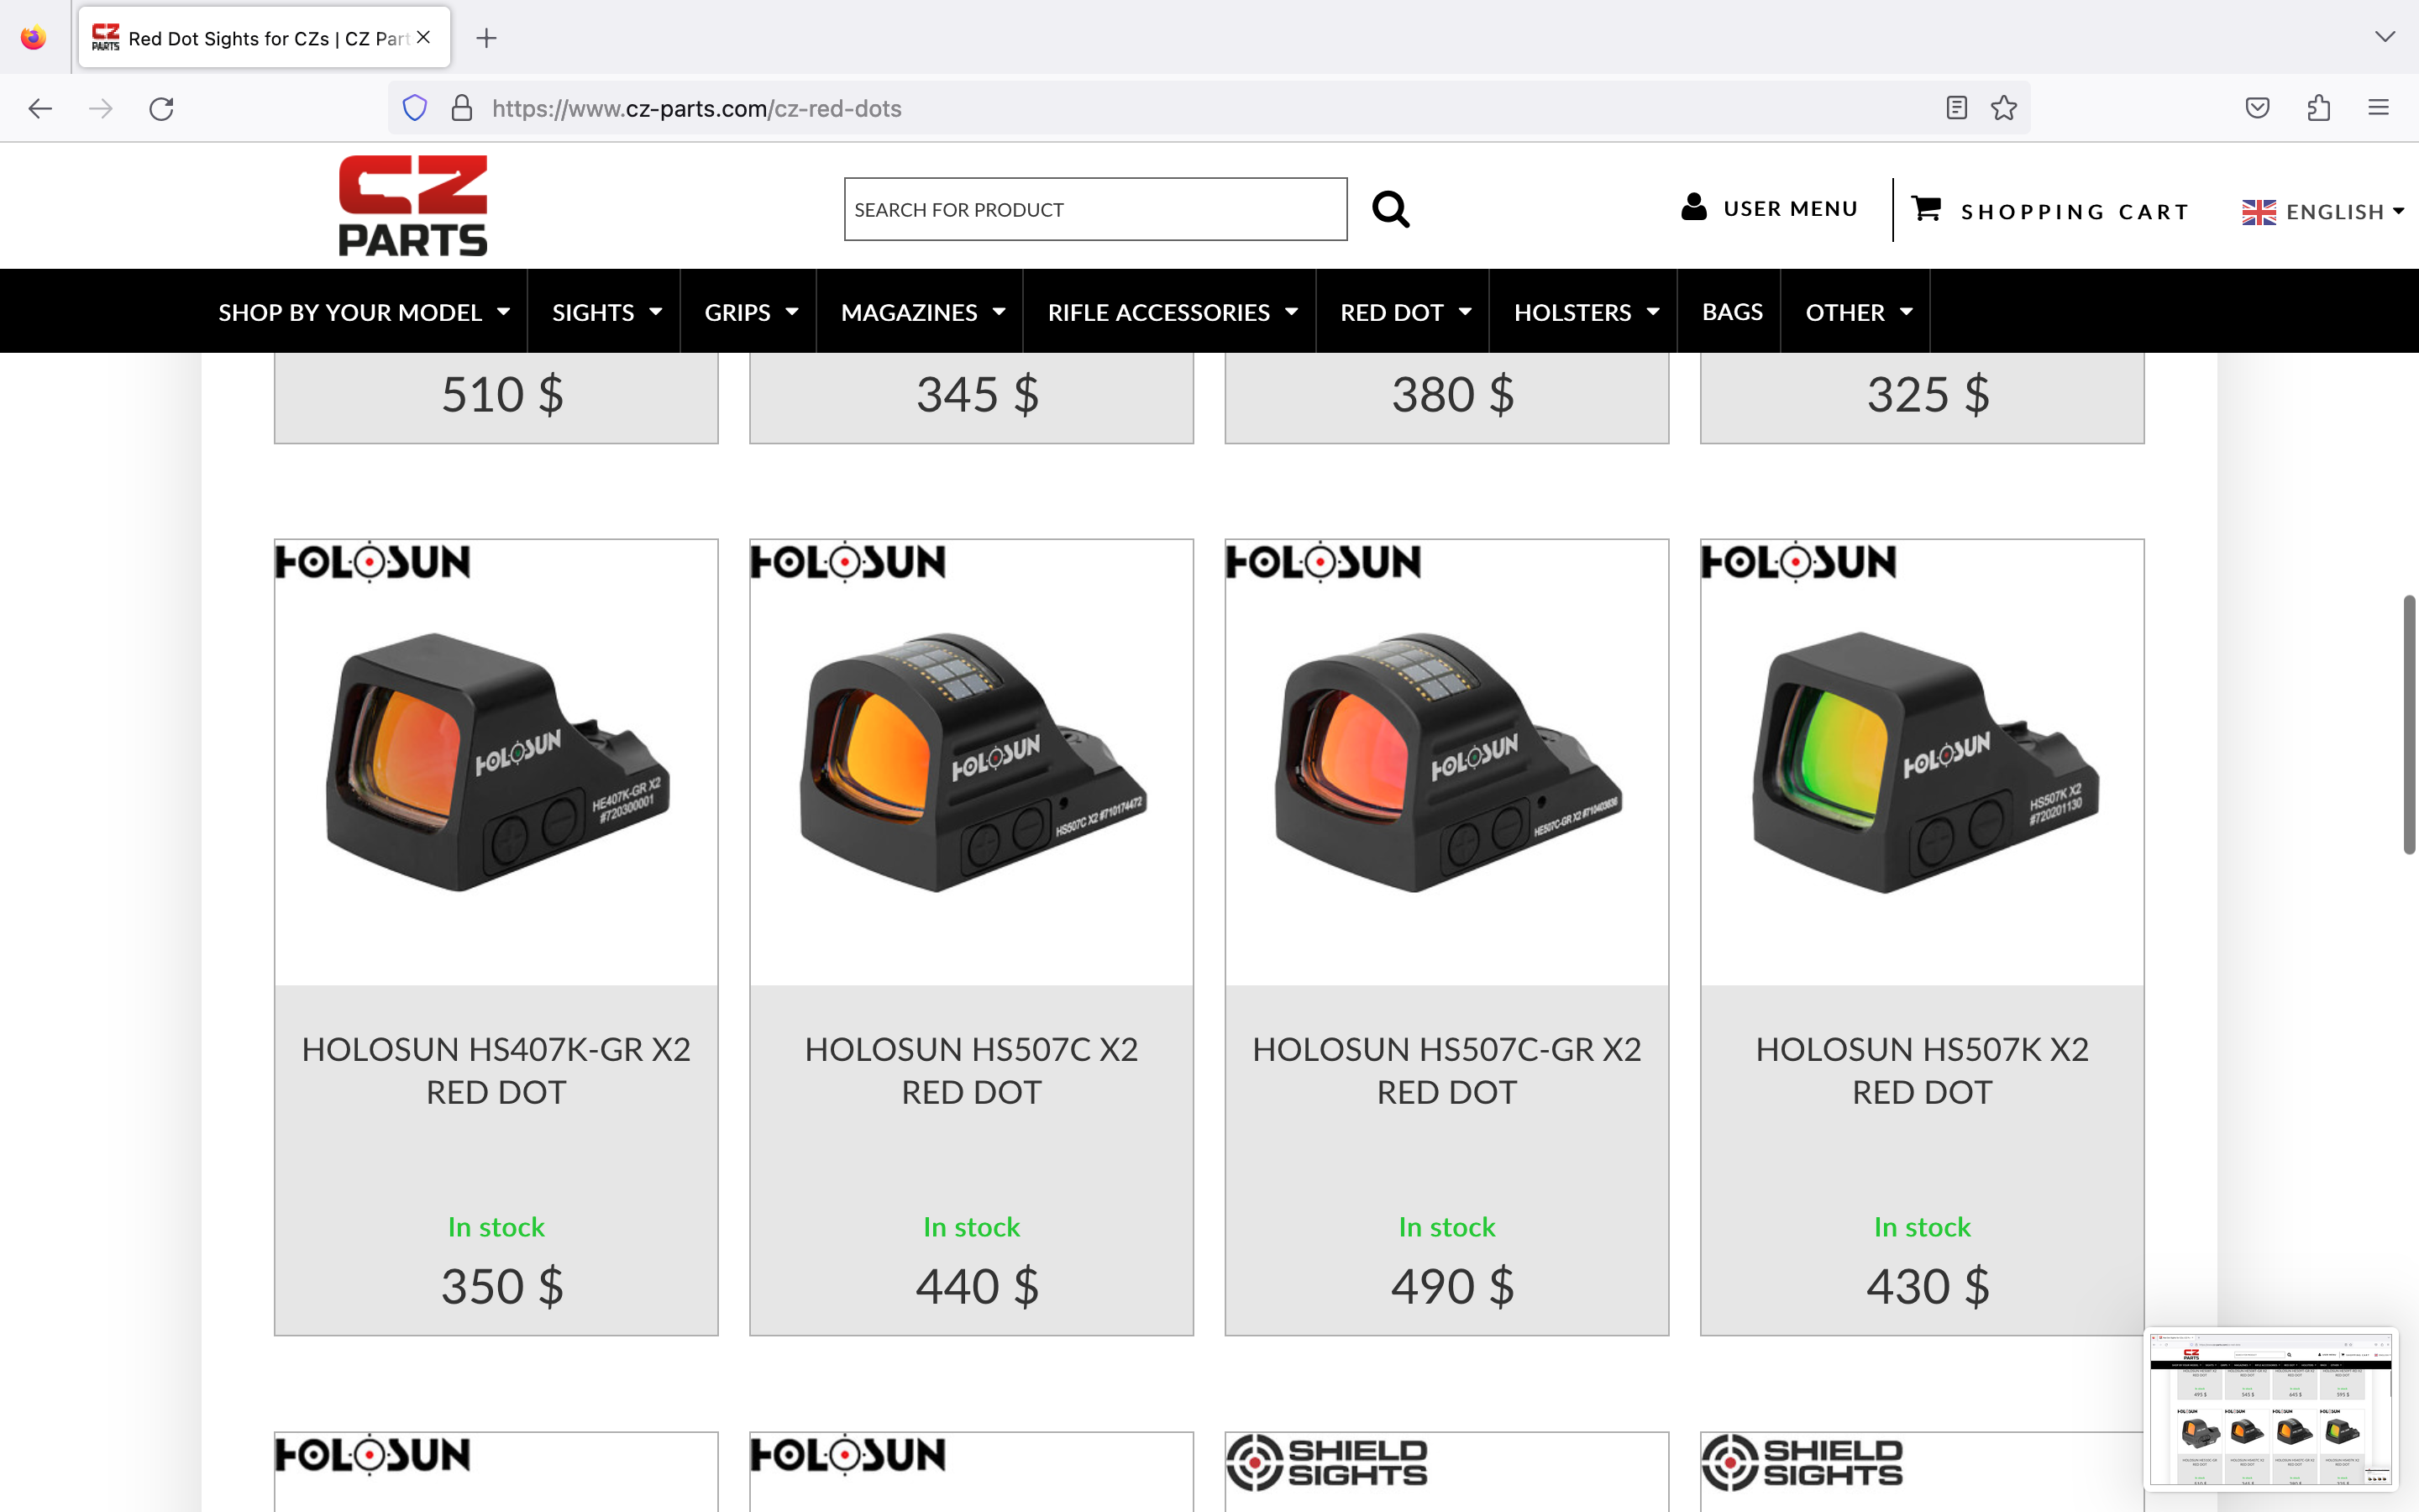The height and width of the screenshot is (1512, 2419).
Task: Click the Search For Product field
Action: click(x=1094, y=210)
